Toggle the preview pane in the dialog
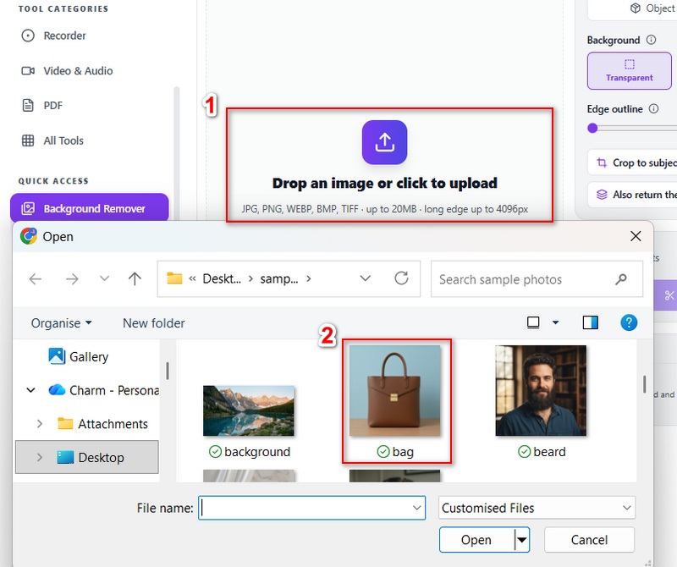The image size is (677, 567). (590, 322)
